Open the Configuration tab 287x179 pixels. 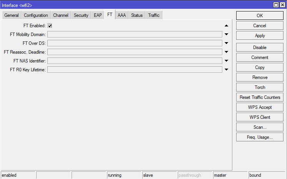coord(36,15)
